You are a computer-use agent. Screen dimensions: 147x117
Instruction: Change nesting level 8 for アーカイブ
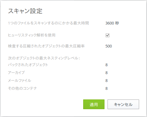pos(106,73)
